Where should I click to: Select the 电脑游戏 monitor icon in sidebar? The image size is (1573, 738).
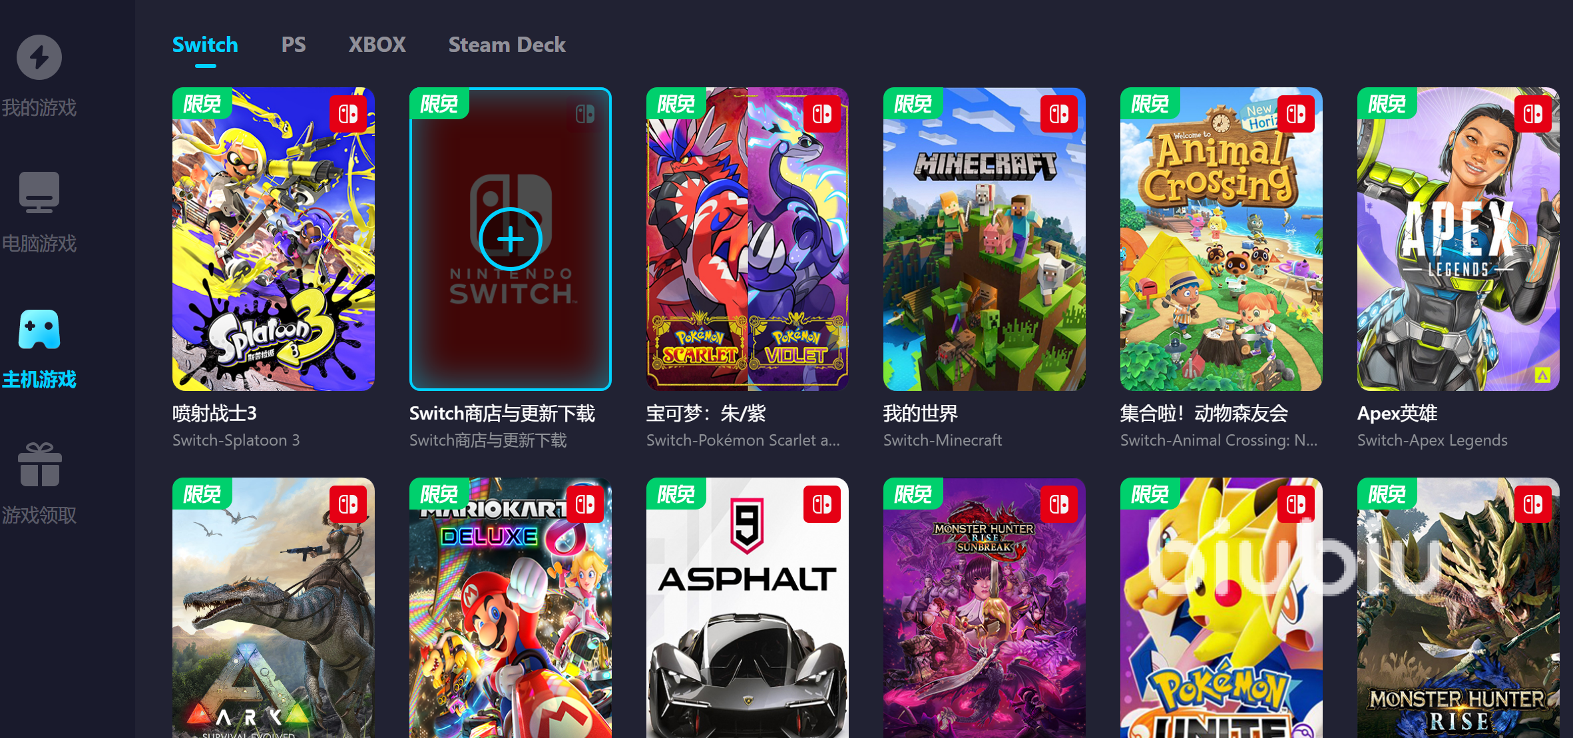[x=39, y=192]
